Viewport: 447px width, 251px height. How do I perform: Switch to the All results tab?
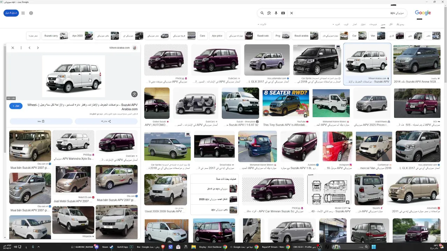click(x=391, y=24)
